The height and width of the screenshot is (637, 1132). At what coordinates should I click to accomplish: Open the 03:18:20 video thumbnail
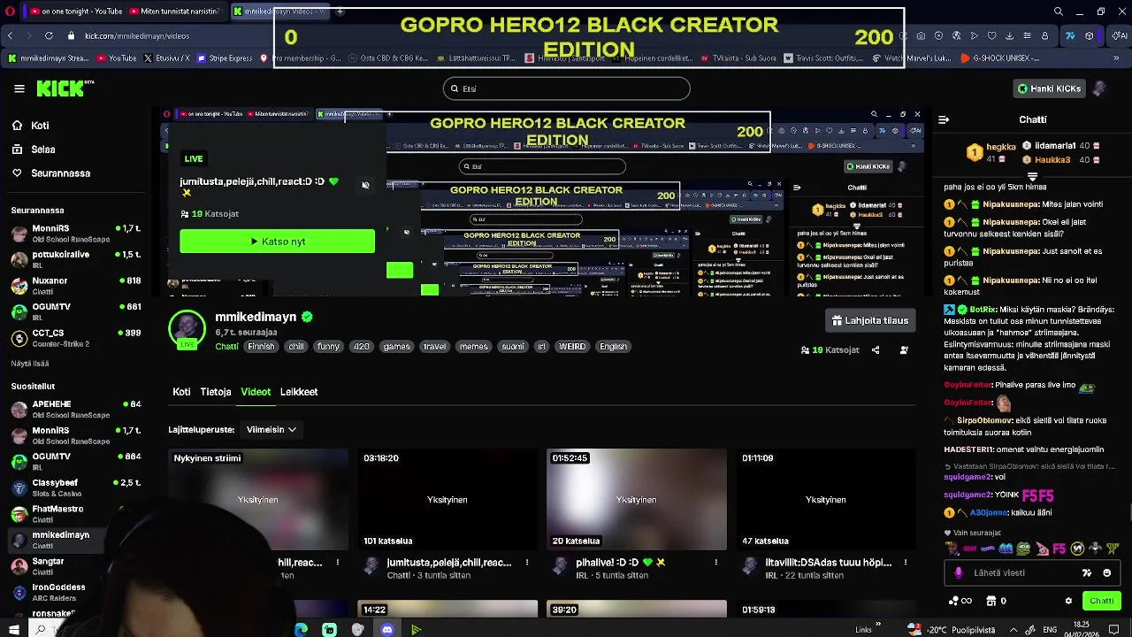point(447,500)
